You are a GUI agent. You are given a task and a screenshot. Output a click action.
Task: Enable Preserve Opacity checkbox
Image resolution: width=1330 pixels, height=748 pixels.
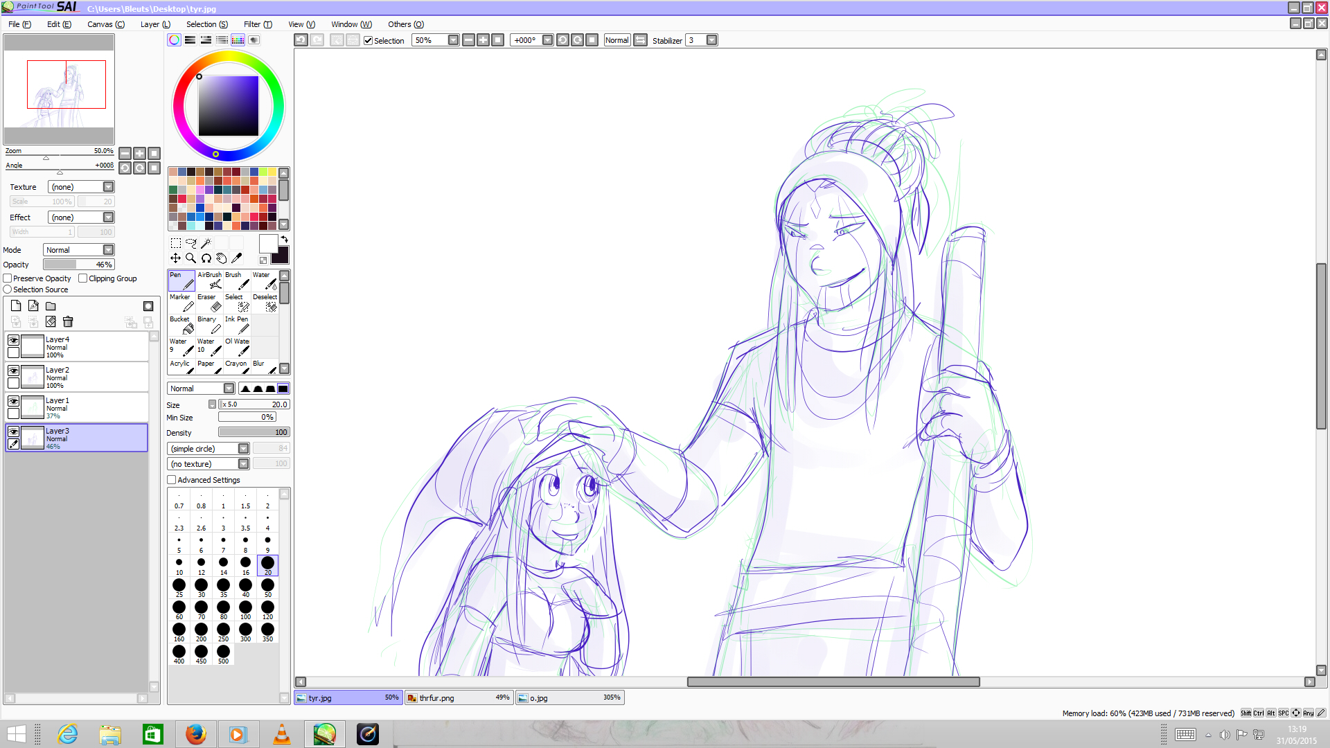[8, 278]
